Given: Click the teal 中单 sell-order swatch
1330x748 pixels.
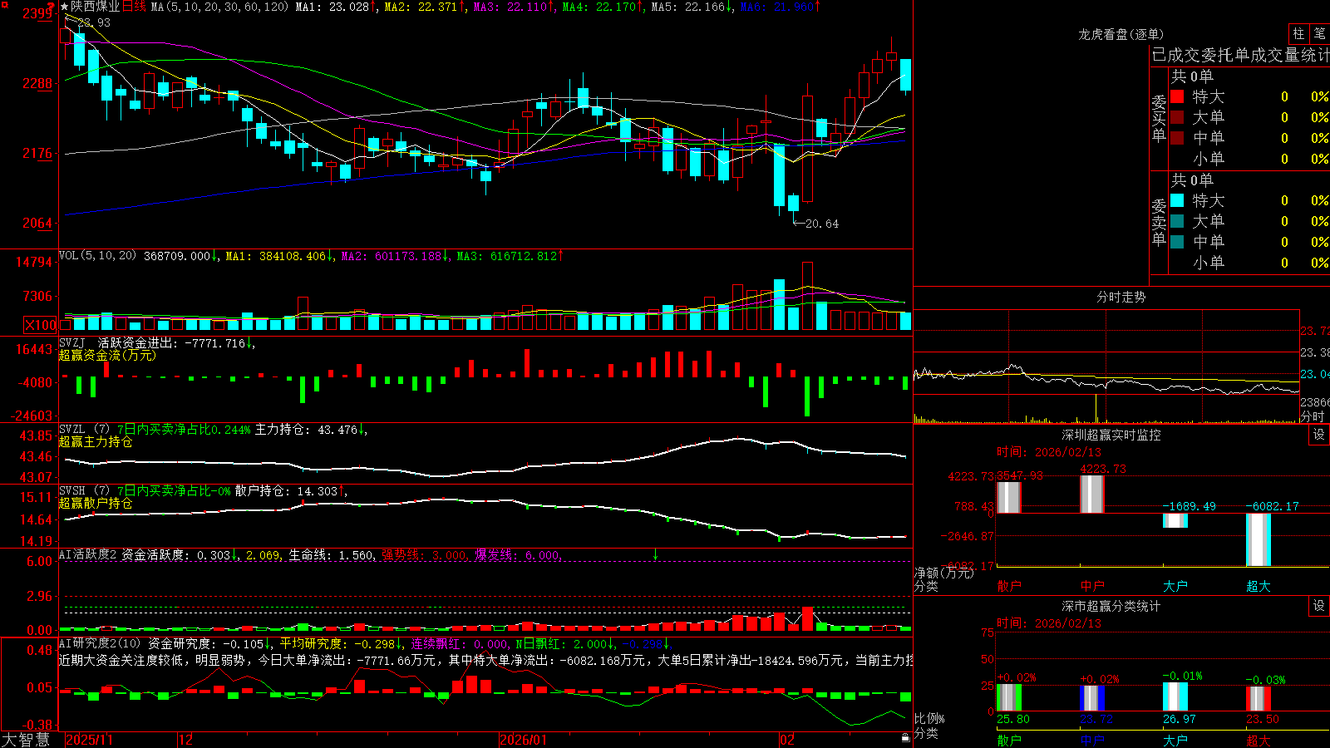Looking at the screenshot, I should click(1177, 242).
